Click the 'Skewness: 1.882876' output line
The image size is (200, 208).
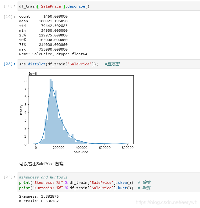pos(39,196)
